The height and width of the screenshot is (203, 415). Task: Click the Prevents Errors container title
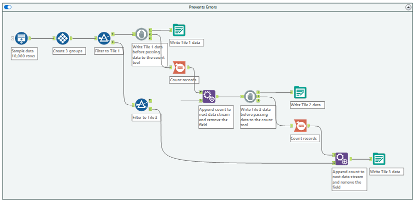[x=203, y=7]
